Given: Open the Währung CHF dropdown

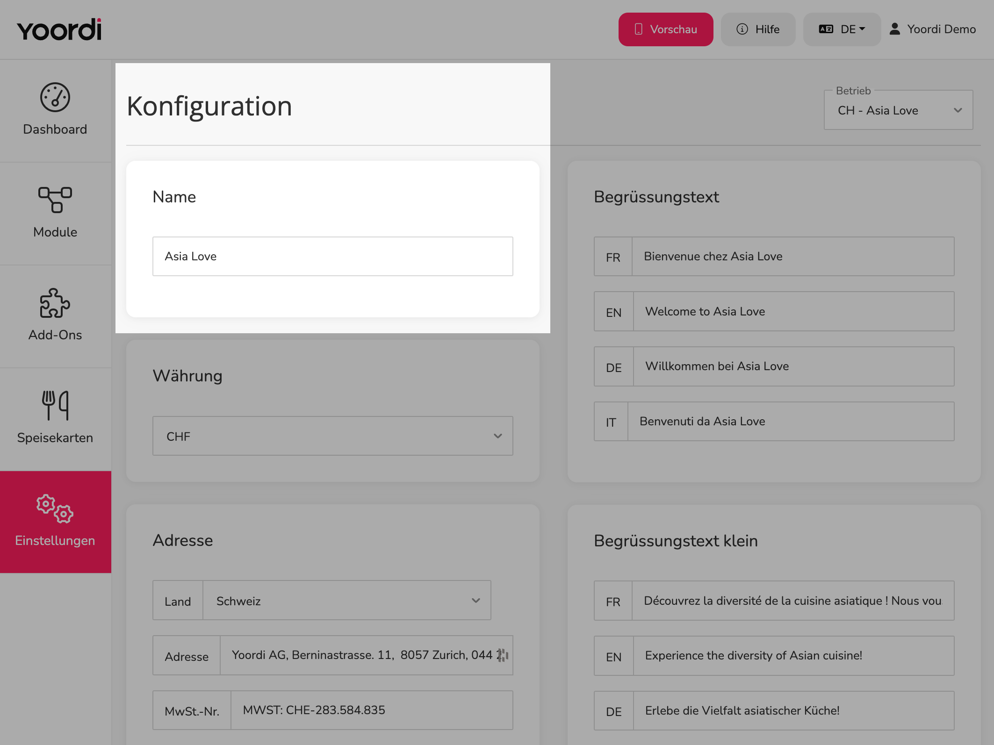Looking at the screenshot, I should [x=332, y=436].
